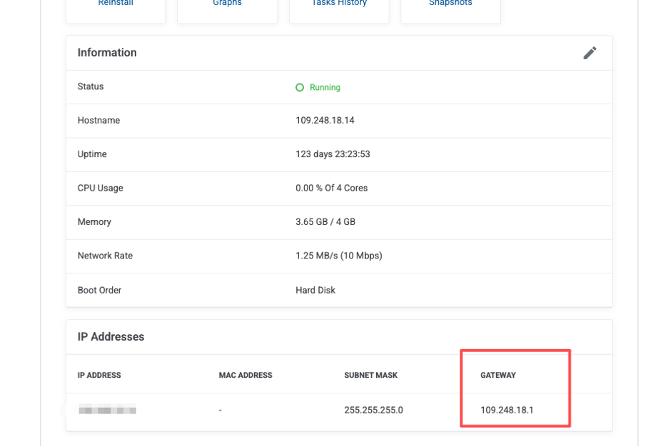Open Tasks History

(x=339, y=4)
